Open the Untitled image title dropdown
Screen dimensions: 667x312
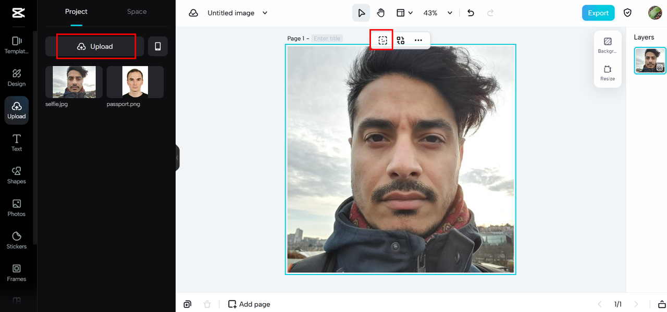pyautogui.click(x=238, y=13)
